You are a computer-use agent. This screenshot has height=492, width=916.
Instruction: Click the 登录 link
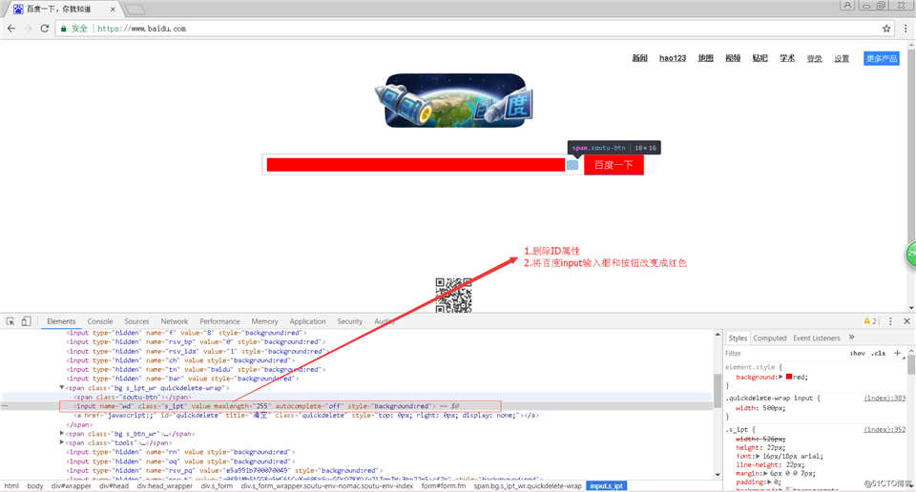coord(814,58)
